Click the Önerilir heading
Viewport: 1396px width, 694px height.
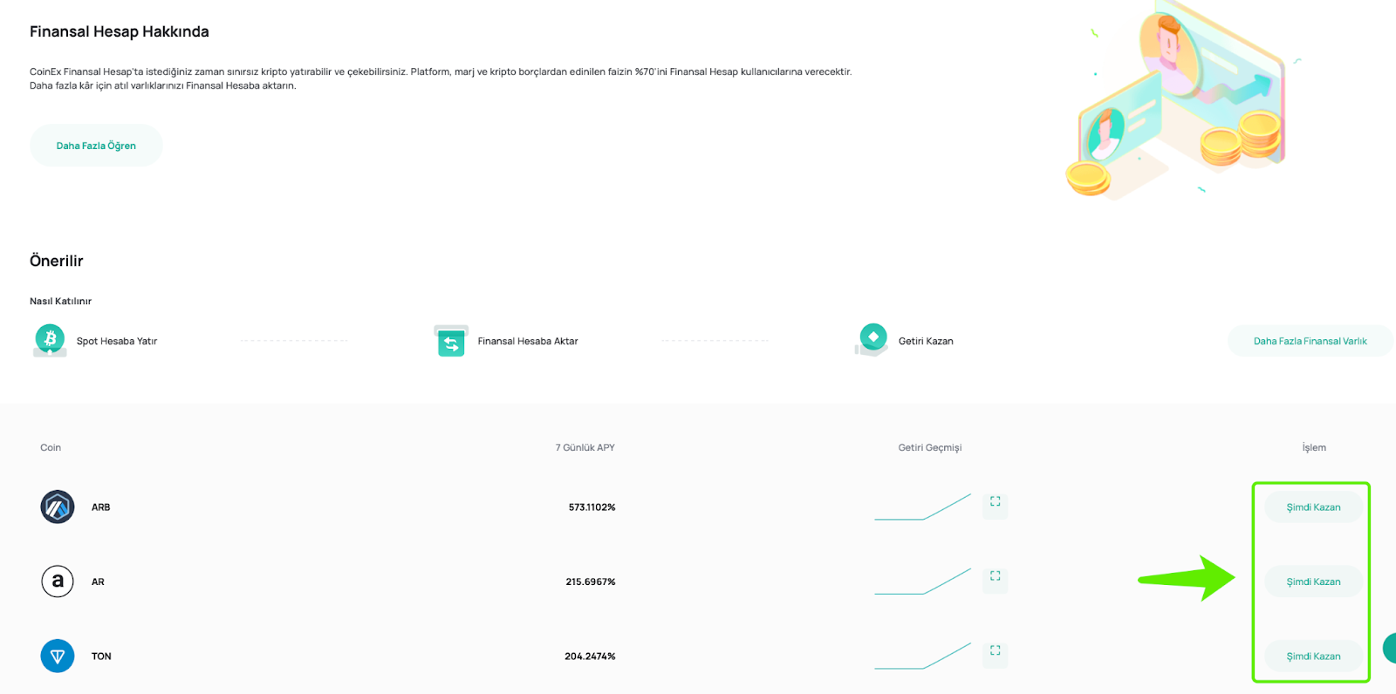(x=57, y=261)
